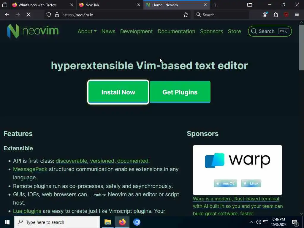Viewport: 304px width, 228px height.
Task: Follow the discoverable link
Action: tap(71, 161)
